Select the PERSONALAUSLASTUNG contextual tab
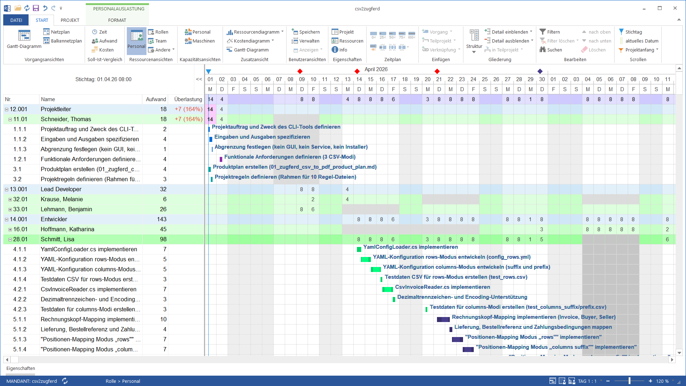Viewport: 686px width, 386px height. point(119,9)
